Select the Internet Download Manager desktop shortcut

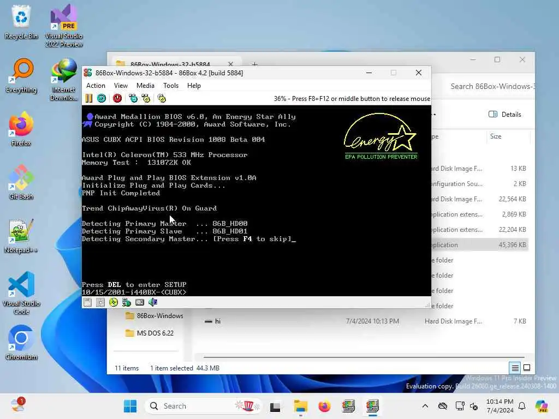coord(64,79)
